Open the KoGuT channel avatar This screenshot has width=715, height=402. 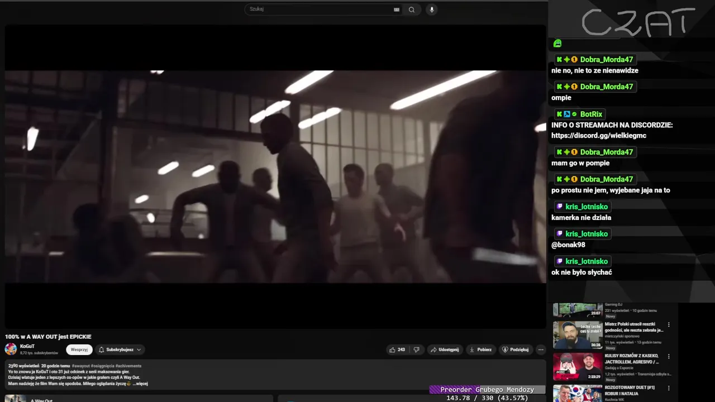pos(11,350)
